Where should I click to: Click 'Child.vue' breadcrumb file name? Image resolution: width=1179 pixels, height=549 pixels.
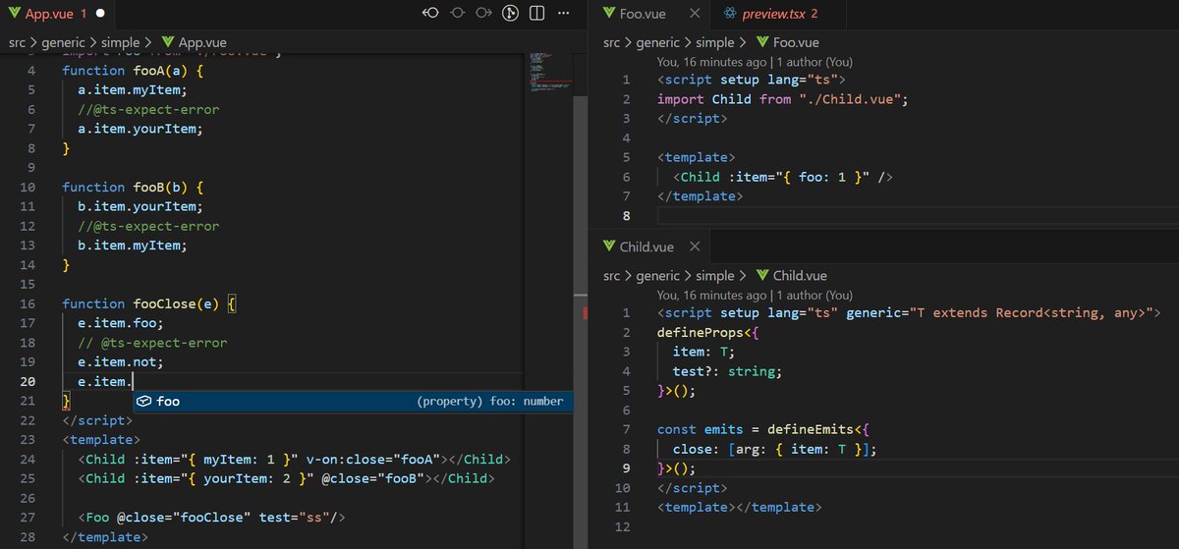pyautogui.click(x=800, y=276)
